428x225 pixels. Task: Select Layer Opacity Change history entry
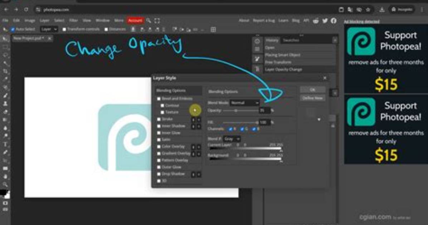pos(300,70)
